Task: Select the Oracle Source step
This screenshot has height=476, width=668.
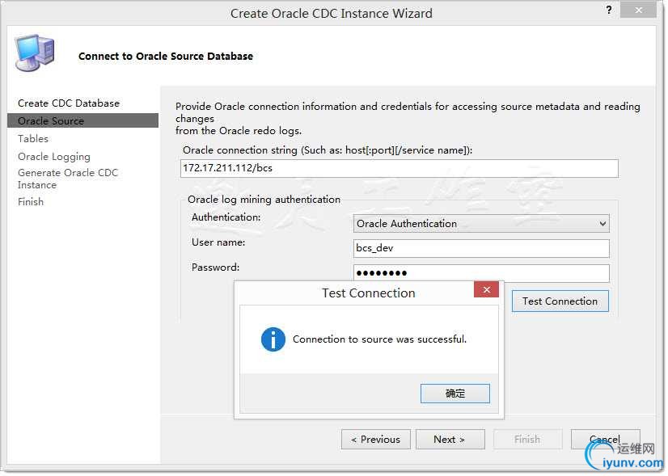Action: click(82, 120)
